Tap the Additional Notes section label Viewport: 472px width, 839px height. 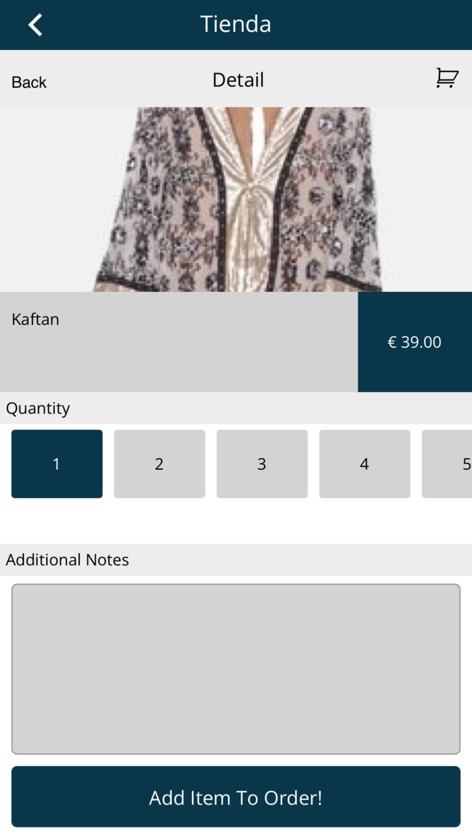67,560
